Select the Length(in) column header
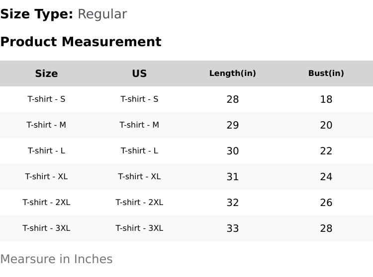373x277 pixels. (232, 73)
